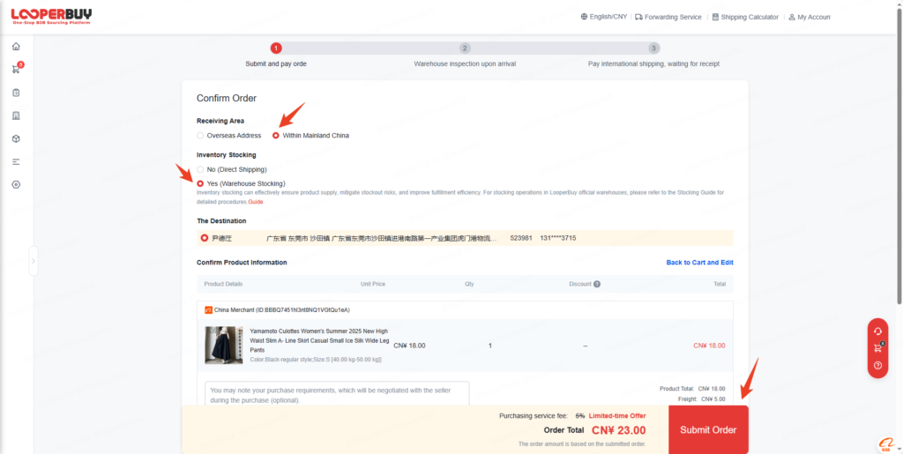903x454 pixels.
Task: Contact customer service via headset icon
Action: coord(877,331)
